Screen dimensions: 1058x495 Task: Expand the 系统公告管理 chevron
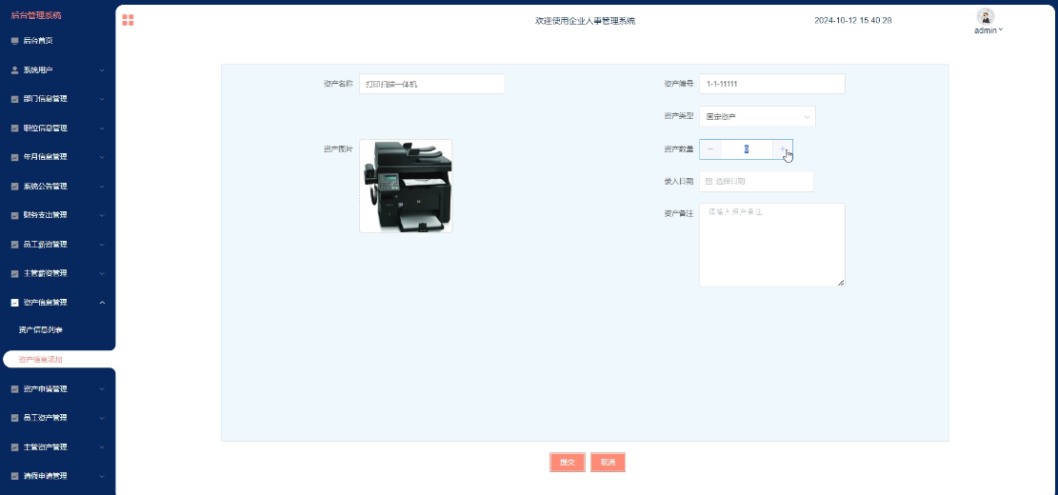102,187
